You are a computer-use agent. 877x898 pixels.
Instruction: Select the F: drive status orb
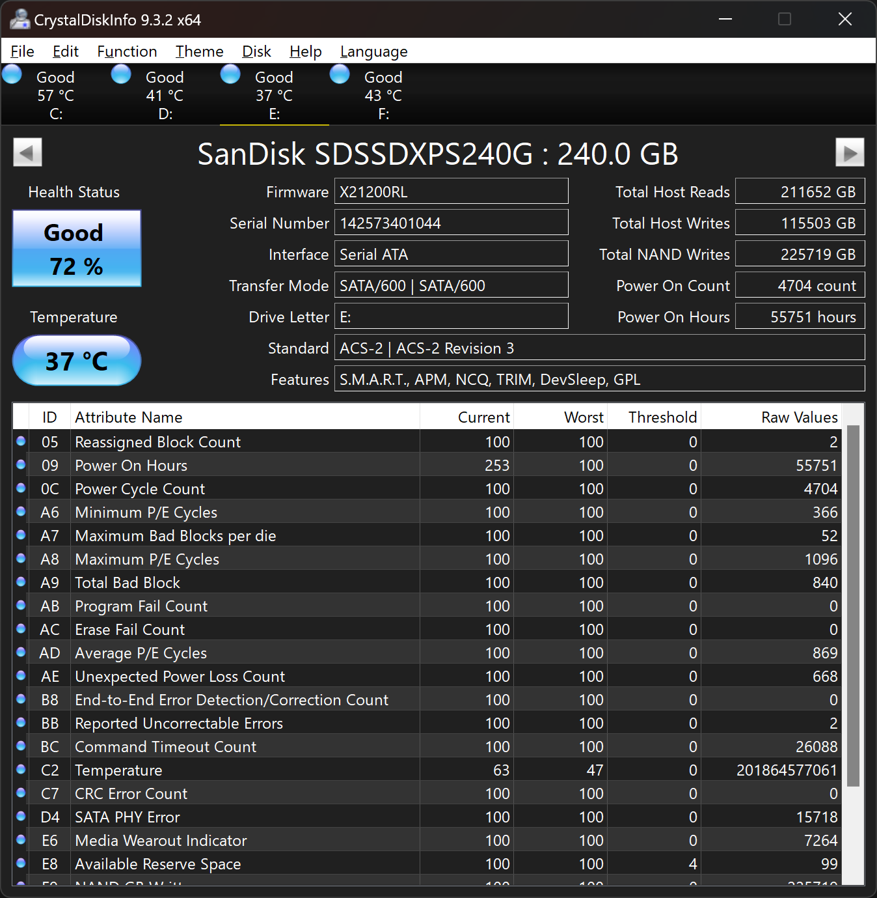pyautogui.click(x=340, y=75)
